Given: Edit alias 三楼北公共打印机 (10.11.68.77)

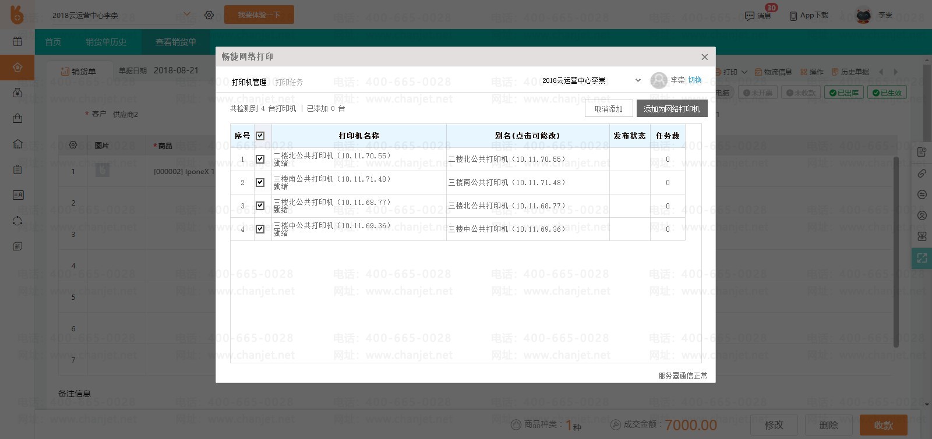Looking at the screenshot, I should [x=528, y=206].
